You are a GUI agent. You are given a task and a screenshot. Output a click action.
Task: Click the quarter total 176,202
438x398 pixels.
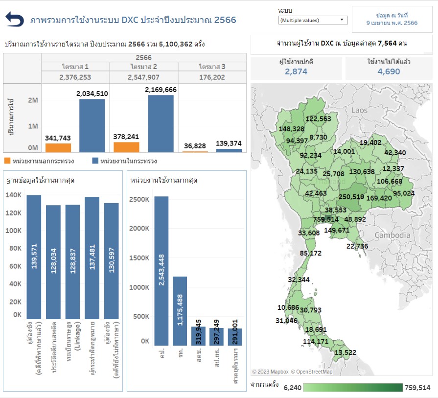[x=212, y=77]
